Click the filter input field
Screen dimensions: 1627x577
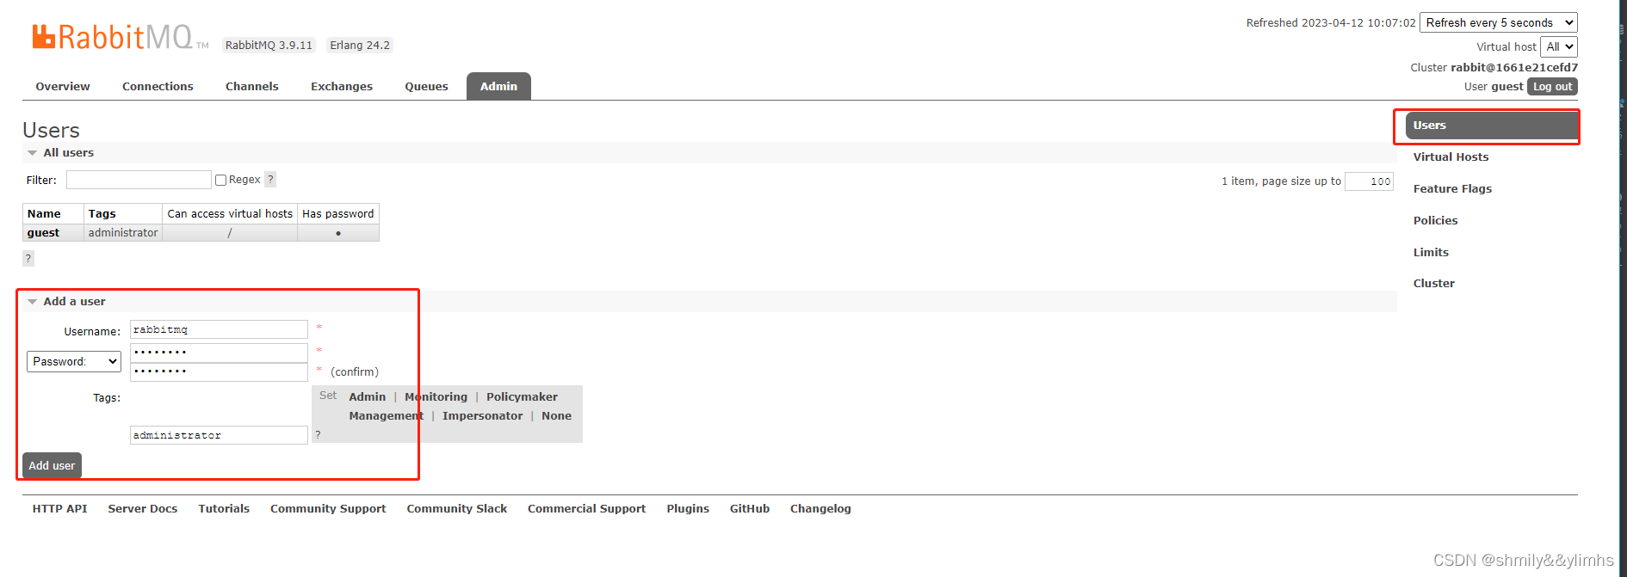click(139, 179)
